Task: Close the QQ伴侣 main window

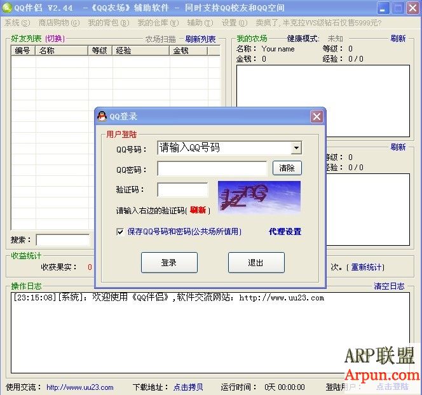Action: click(413, 8)
